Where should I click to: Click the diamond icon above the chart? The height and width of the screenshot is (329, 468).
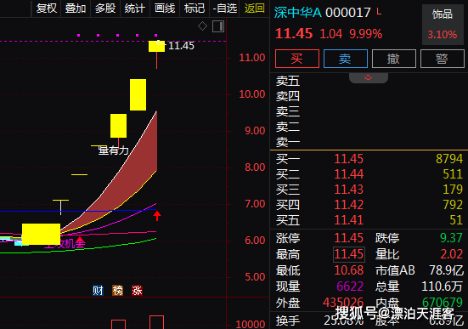[x=202, y=26]
